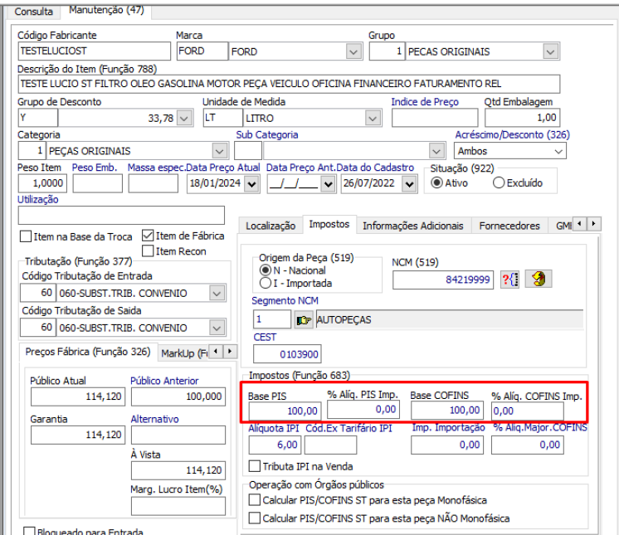Click the empty Utilização text field
Screen dimensions: 619x535
tap(121, 216)
